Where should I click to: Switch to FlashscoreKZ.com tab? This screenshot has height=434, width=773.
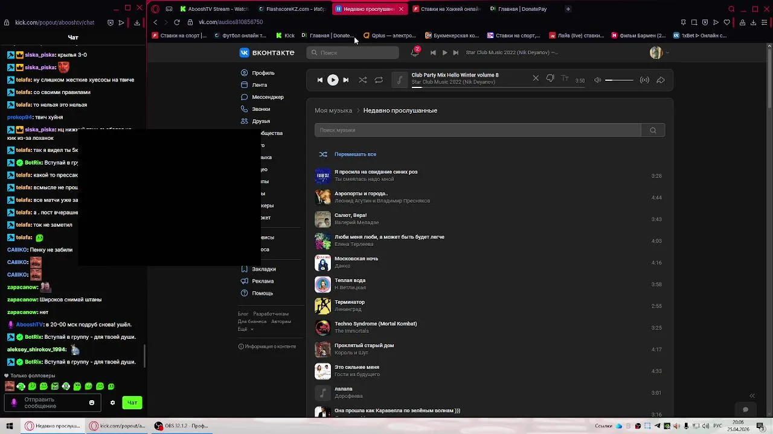click(x=292, y=9)
